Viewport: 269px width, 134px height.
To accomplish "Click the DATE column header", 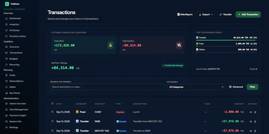I will tap(59, 104).
